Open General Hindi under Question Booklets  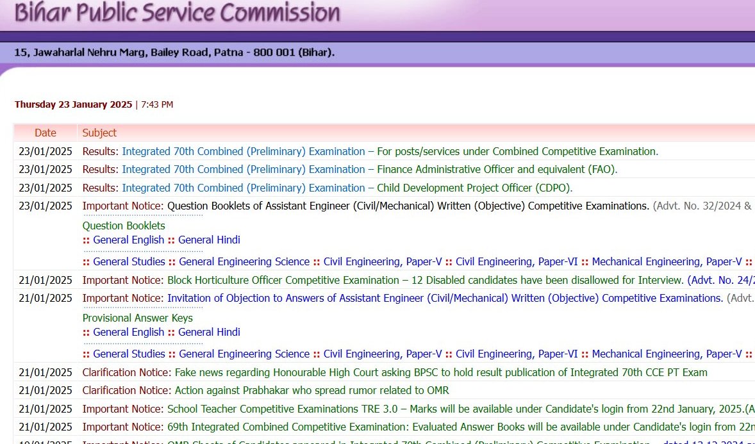209,240
